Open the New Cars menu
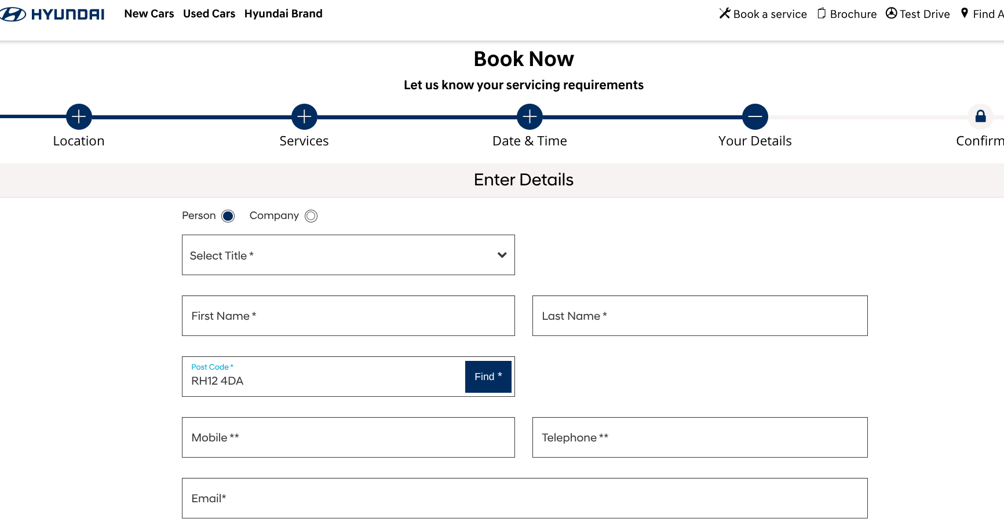The width and height of the screenshot is (1004, 526). click(x=149, y=14)
